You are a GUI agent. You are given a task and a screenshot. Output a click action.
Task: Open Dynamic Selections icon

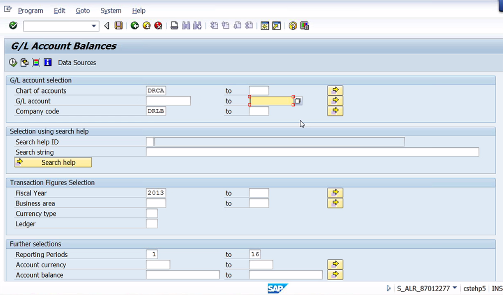tap(36, 62)
